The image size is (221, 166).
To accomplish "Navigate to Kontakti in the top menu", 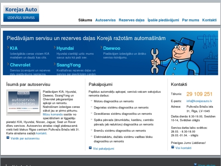I will coord(209,20).
